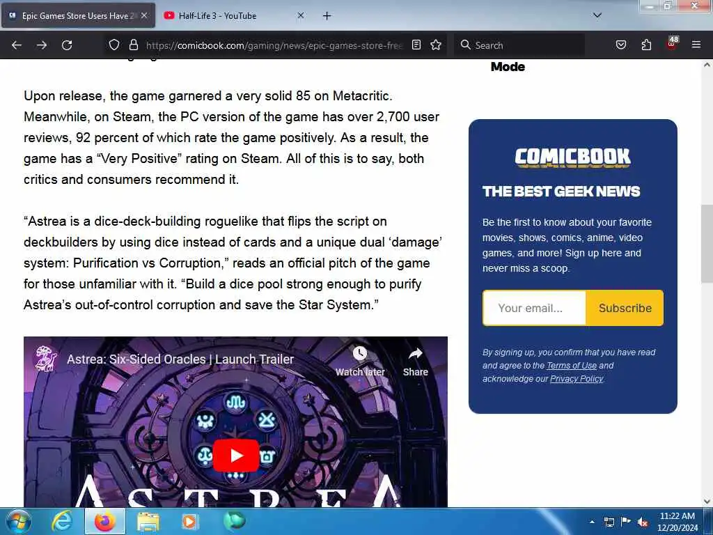This screenshot has width=713, height=535.
Task: Bookmark this page with the star icon
Action: 436,45
